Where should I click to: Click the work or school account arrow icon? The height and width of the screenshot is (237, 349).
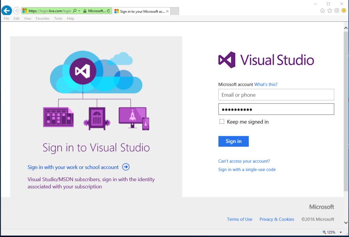126,167
